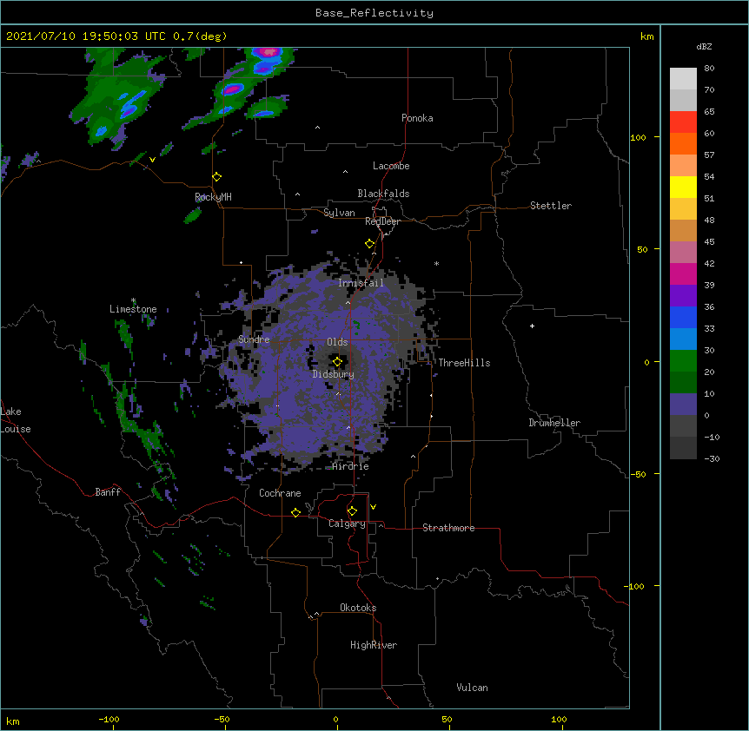749x731 pixels.
Task: Click the Sylvan label
Action: (x=339, y=213)
